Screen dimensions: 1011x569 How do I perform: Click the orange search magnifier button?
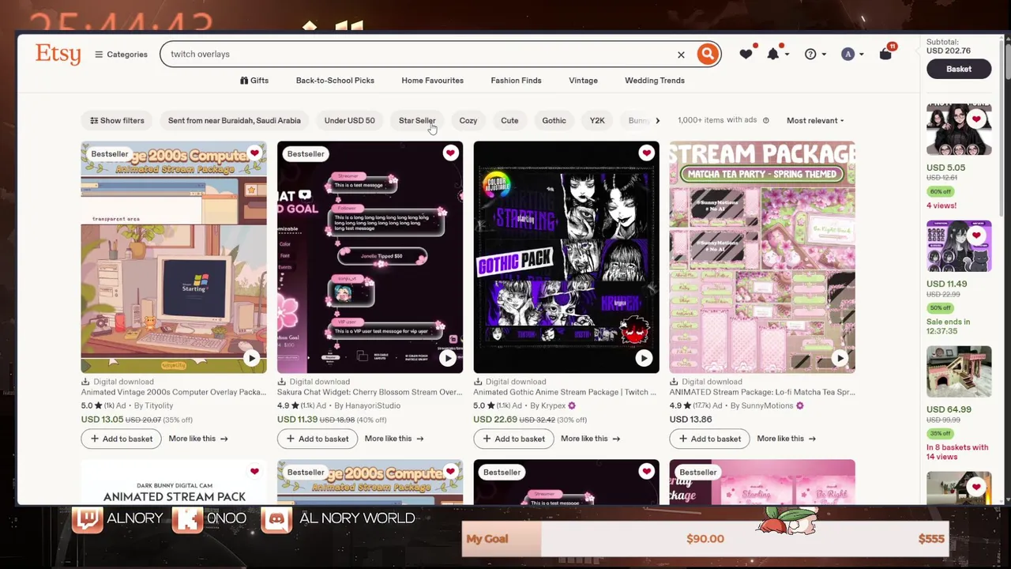pyautogui.click(x=708, y=54)
